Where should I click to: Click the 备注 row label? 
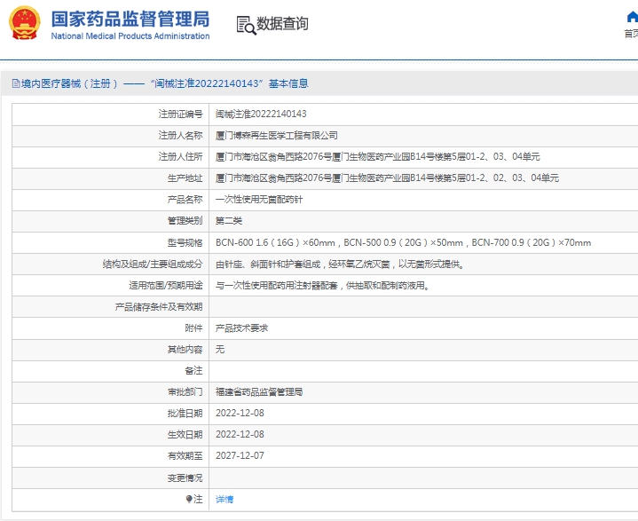click(x=193, y=370)
